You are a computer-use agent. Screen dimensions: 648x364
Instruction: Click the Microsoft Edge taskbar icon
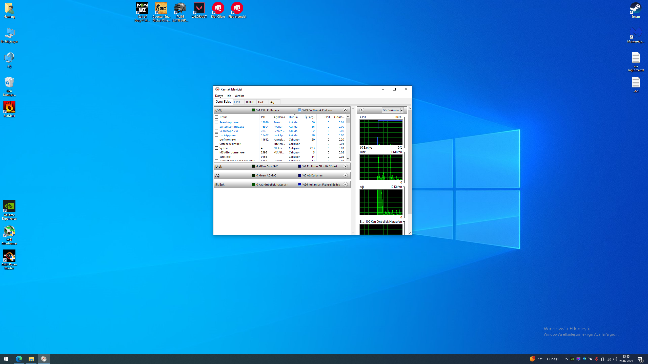coord(19,359)
